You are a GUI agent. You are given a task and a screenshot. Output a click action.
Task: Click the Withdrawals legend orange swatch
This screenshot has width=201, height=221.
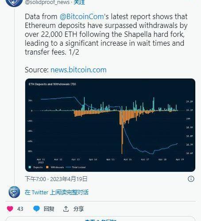(47, 167)
